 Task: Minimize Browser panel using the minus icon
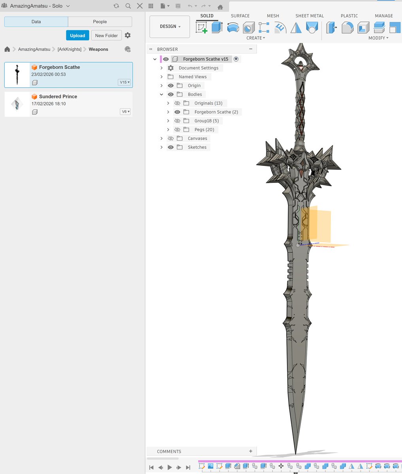(251, 49)
